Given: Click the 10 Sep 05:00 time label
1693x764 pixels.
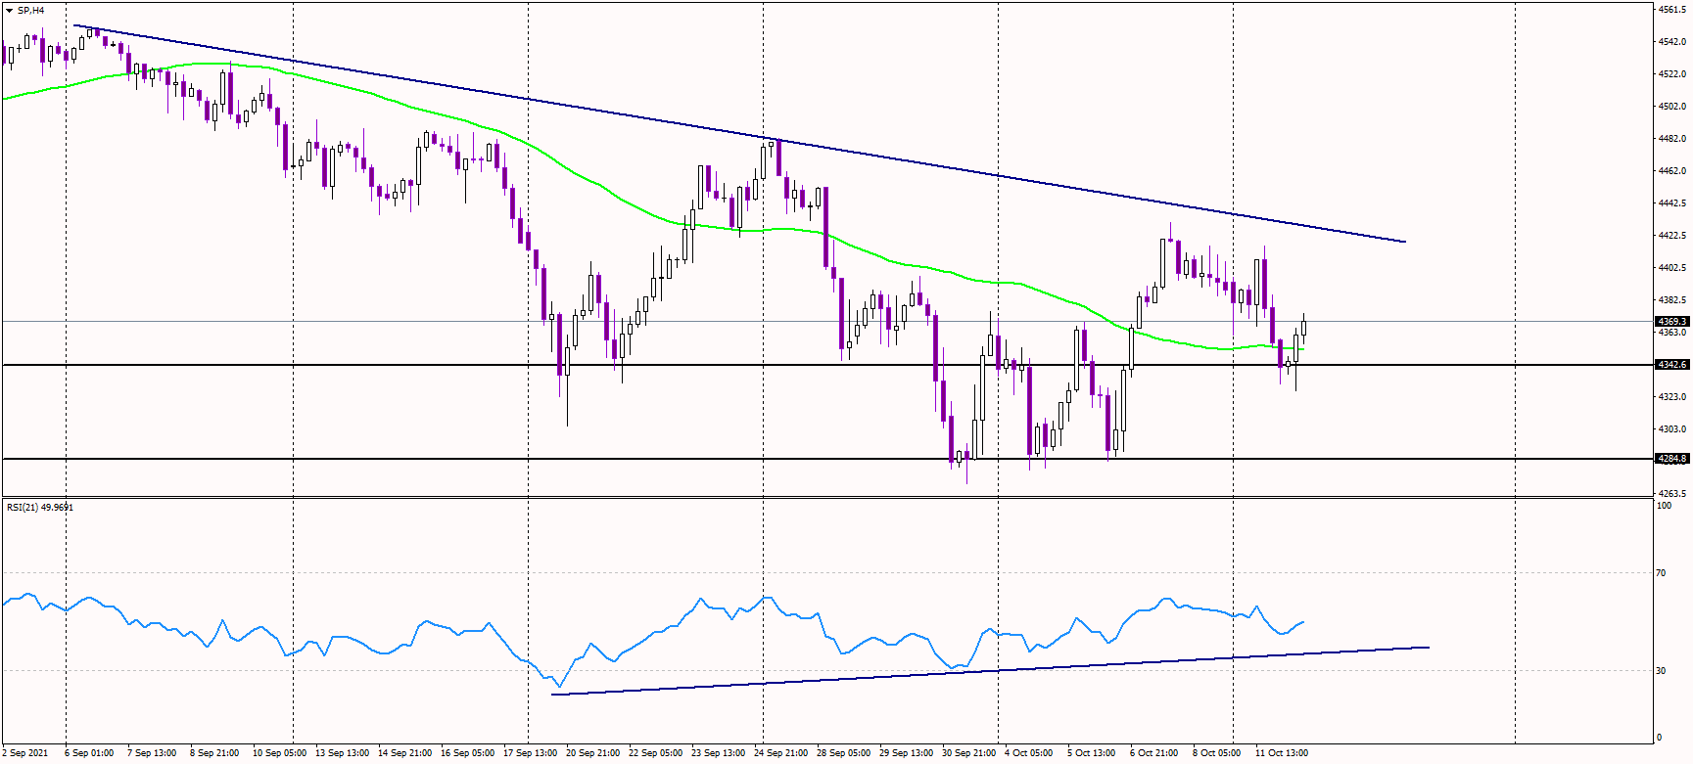Looking at the screenshot, I should 280,753.
